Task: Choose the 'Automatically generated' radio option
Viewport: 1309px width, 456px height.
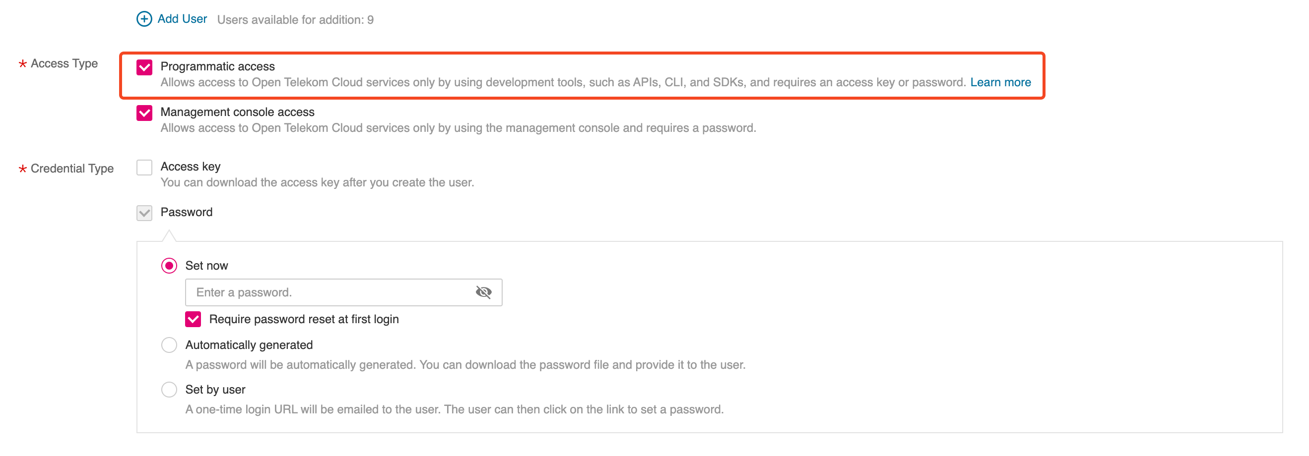Action: pyautogui.click(x=169, y=345)
